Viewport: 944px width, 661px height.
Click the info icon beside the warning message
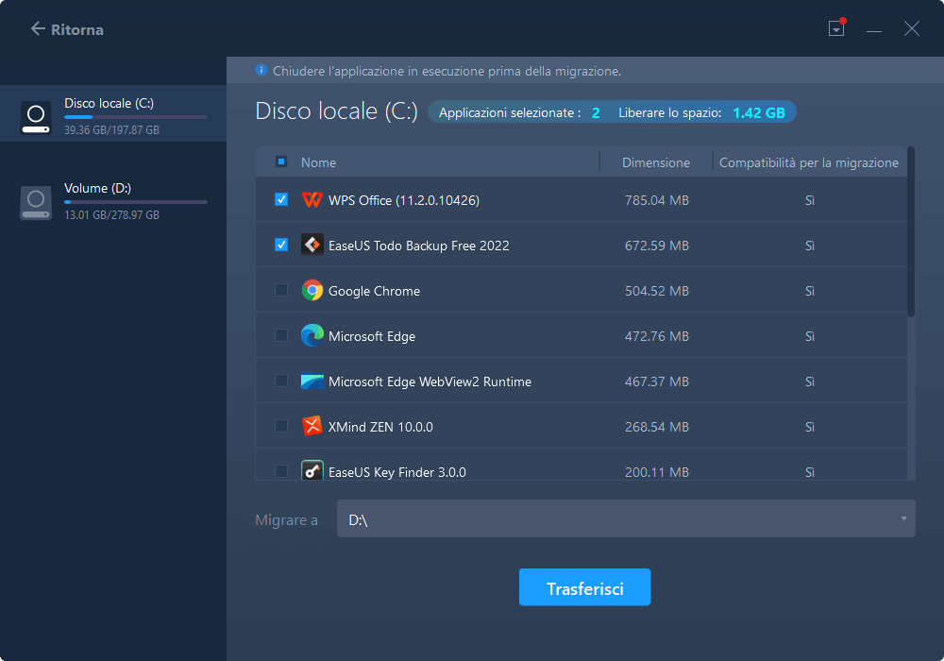[x=261, y=71]
